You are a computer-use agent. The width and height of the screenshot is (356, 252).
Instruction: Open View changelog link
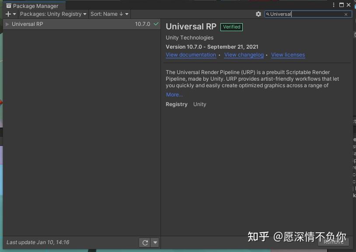(x=244, y=55)
